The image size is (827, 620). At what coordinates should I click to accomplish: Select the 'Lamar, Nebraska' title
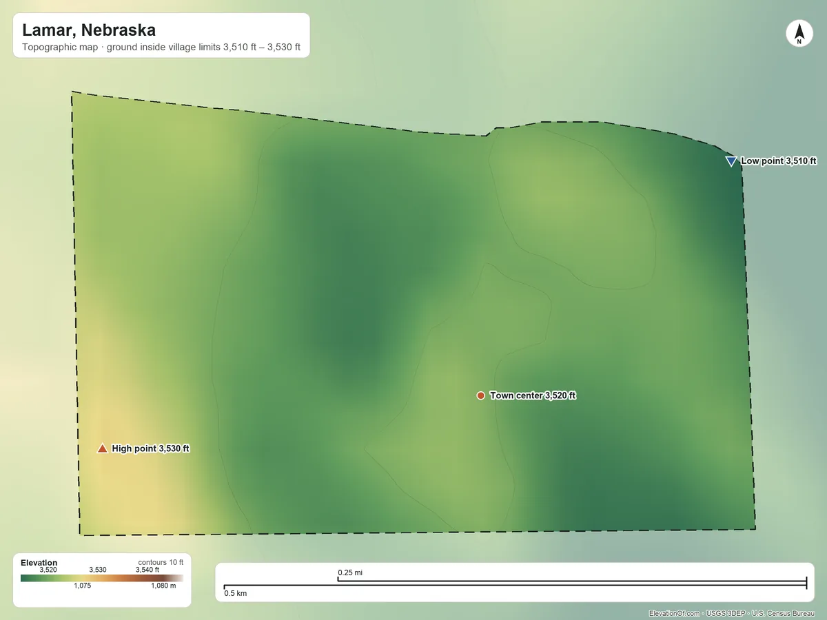pyautogui.click(x=89, y=30)
